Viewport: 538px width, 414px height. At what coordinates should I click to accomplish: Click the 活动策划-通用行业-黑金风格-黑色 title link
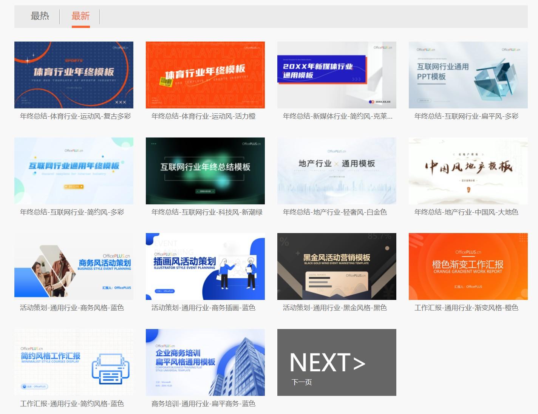(335, 307)
